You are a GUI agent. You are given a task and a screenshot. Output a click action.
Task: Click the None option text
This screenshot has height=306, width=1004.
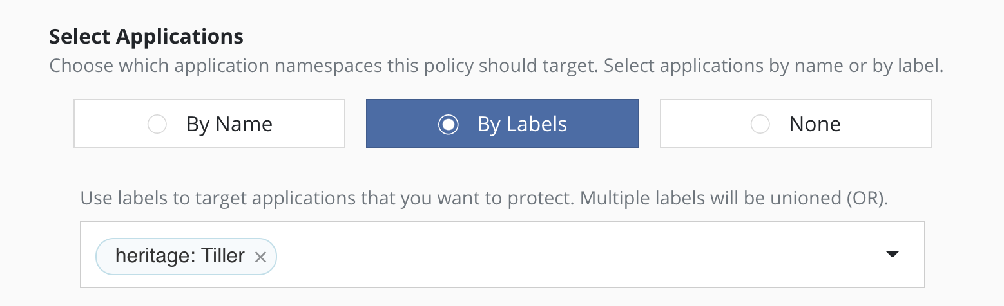[x=815, y=124]
